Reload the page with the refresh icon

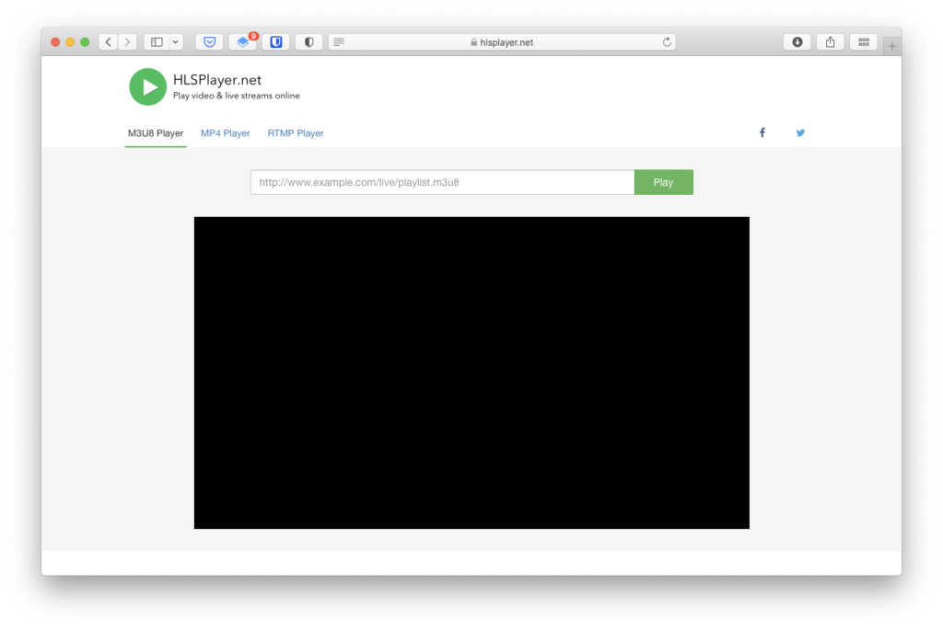click(x=667, y=42)
